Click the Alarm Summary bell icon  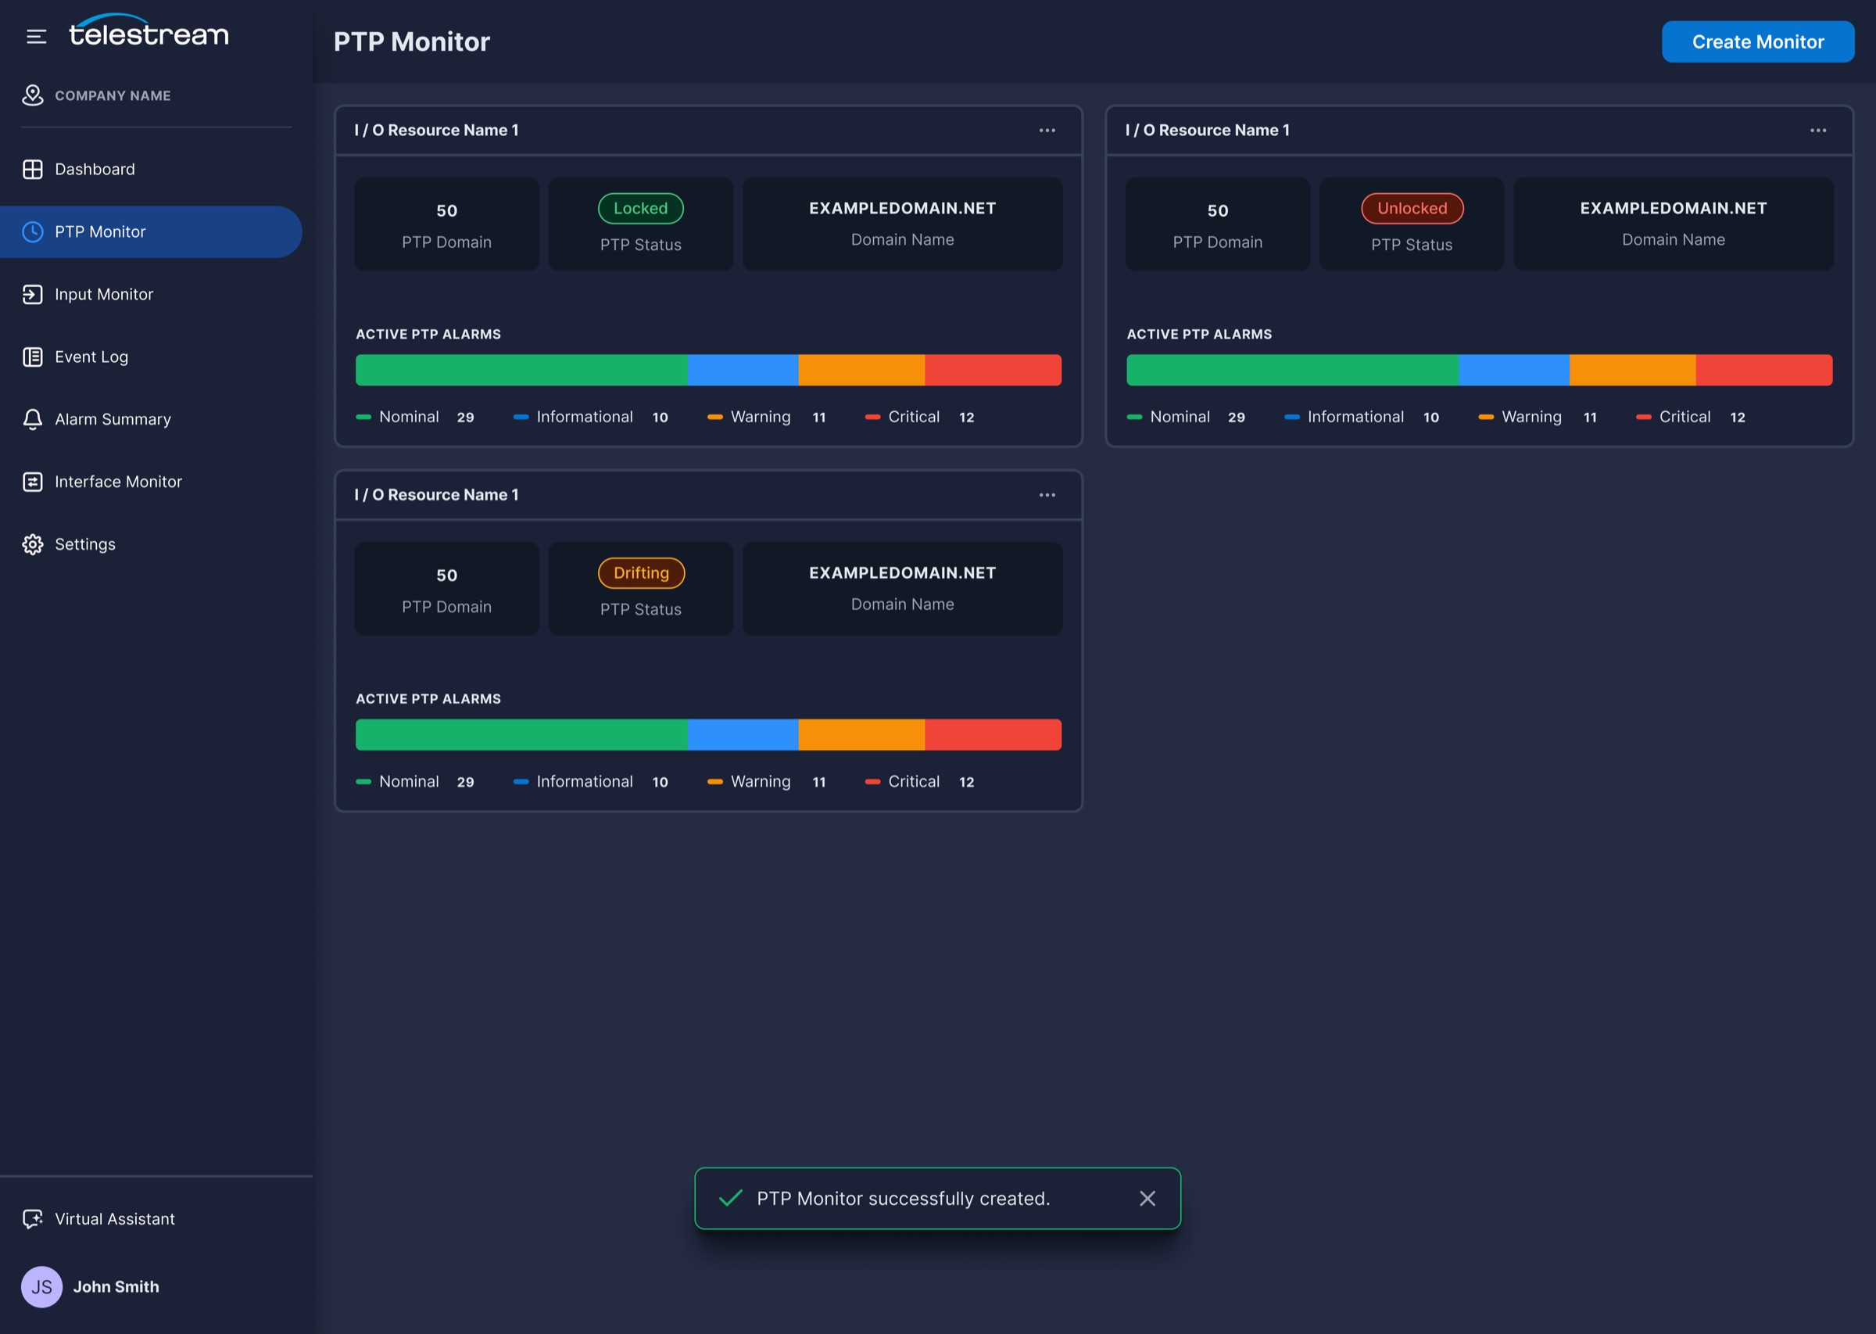point(32,419)
